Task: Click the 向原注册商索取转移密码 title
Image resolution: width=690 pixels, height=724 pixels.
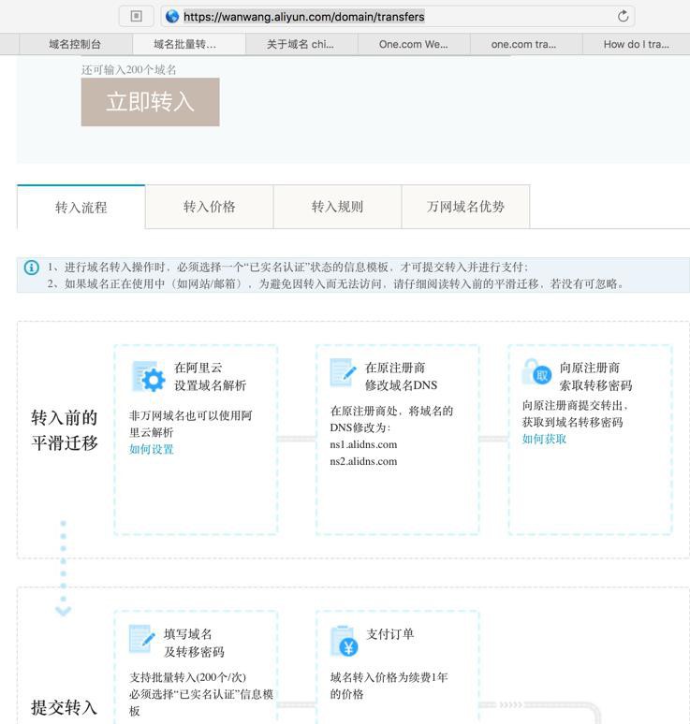Action: 595,377
